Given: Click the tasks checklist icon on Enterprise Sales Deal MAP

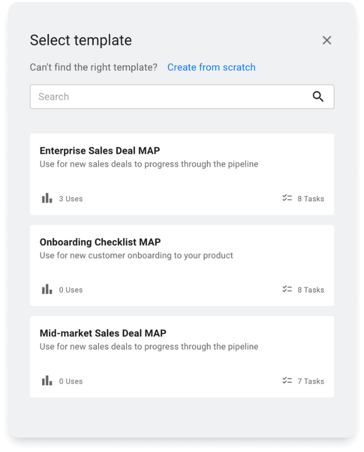Looking at the screenshot, I should (287, 197).
